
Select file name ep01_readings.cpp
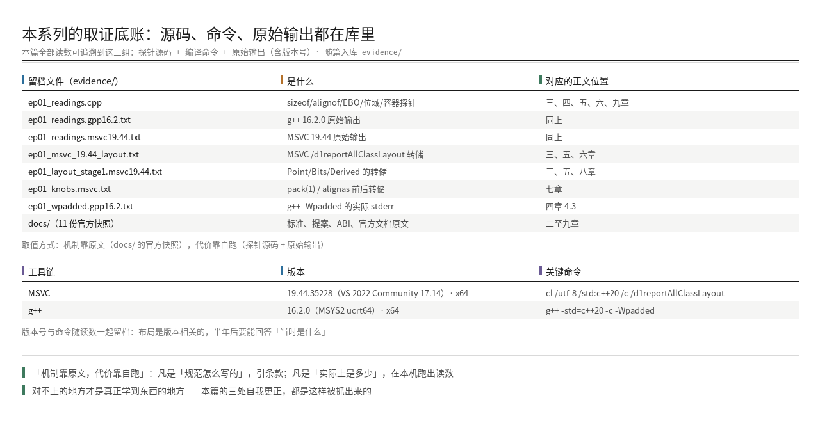(x=65, y=102)
